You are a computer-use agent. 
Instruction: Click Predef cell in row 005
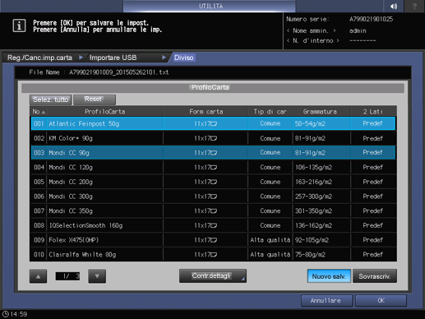pyautogui.click(x=372, y=182)
